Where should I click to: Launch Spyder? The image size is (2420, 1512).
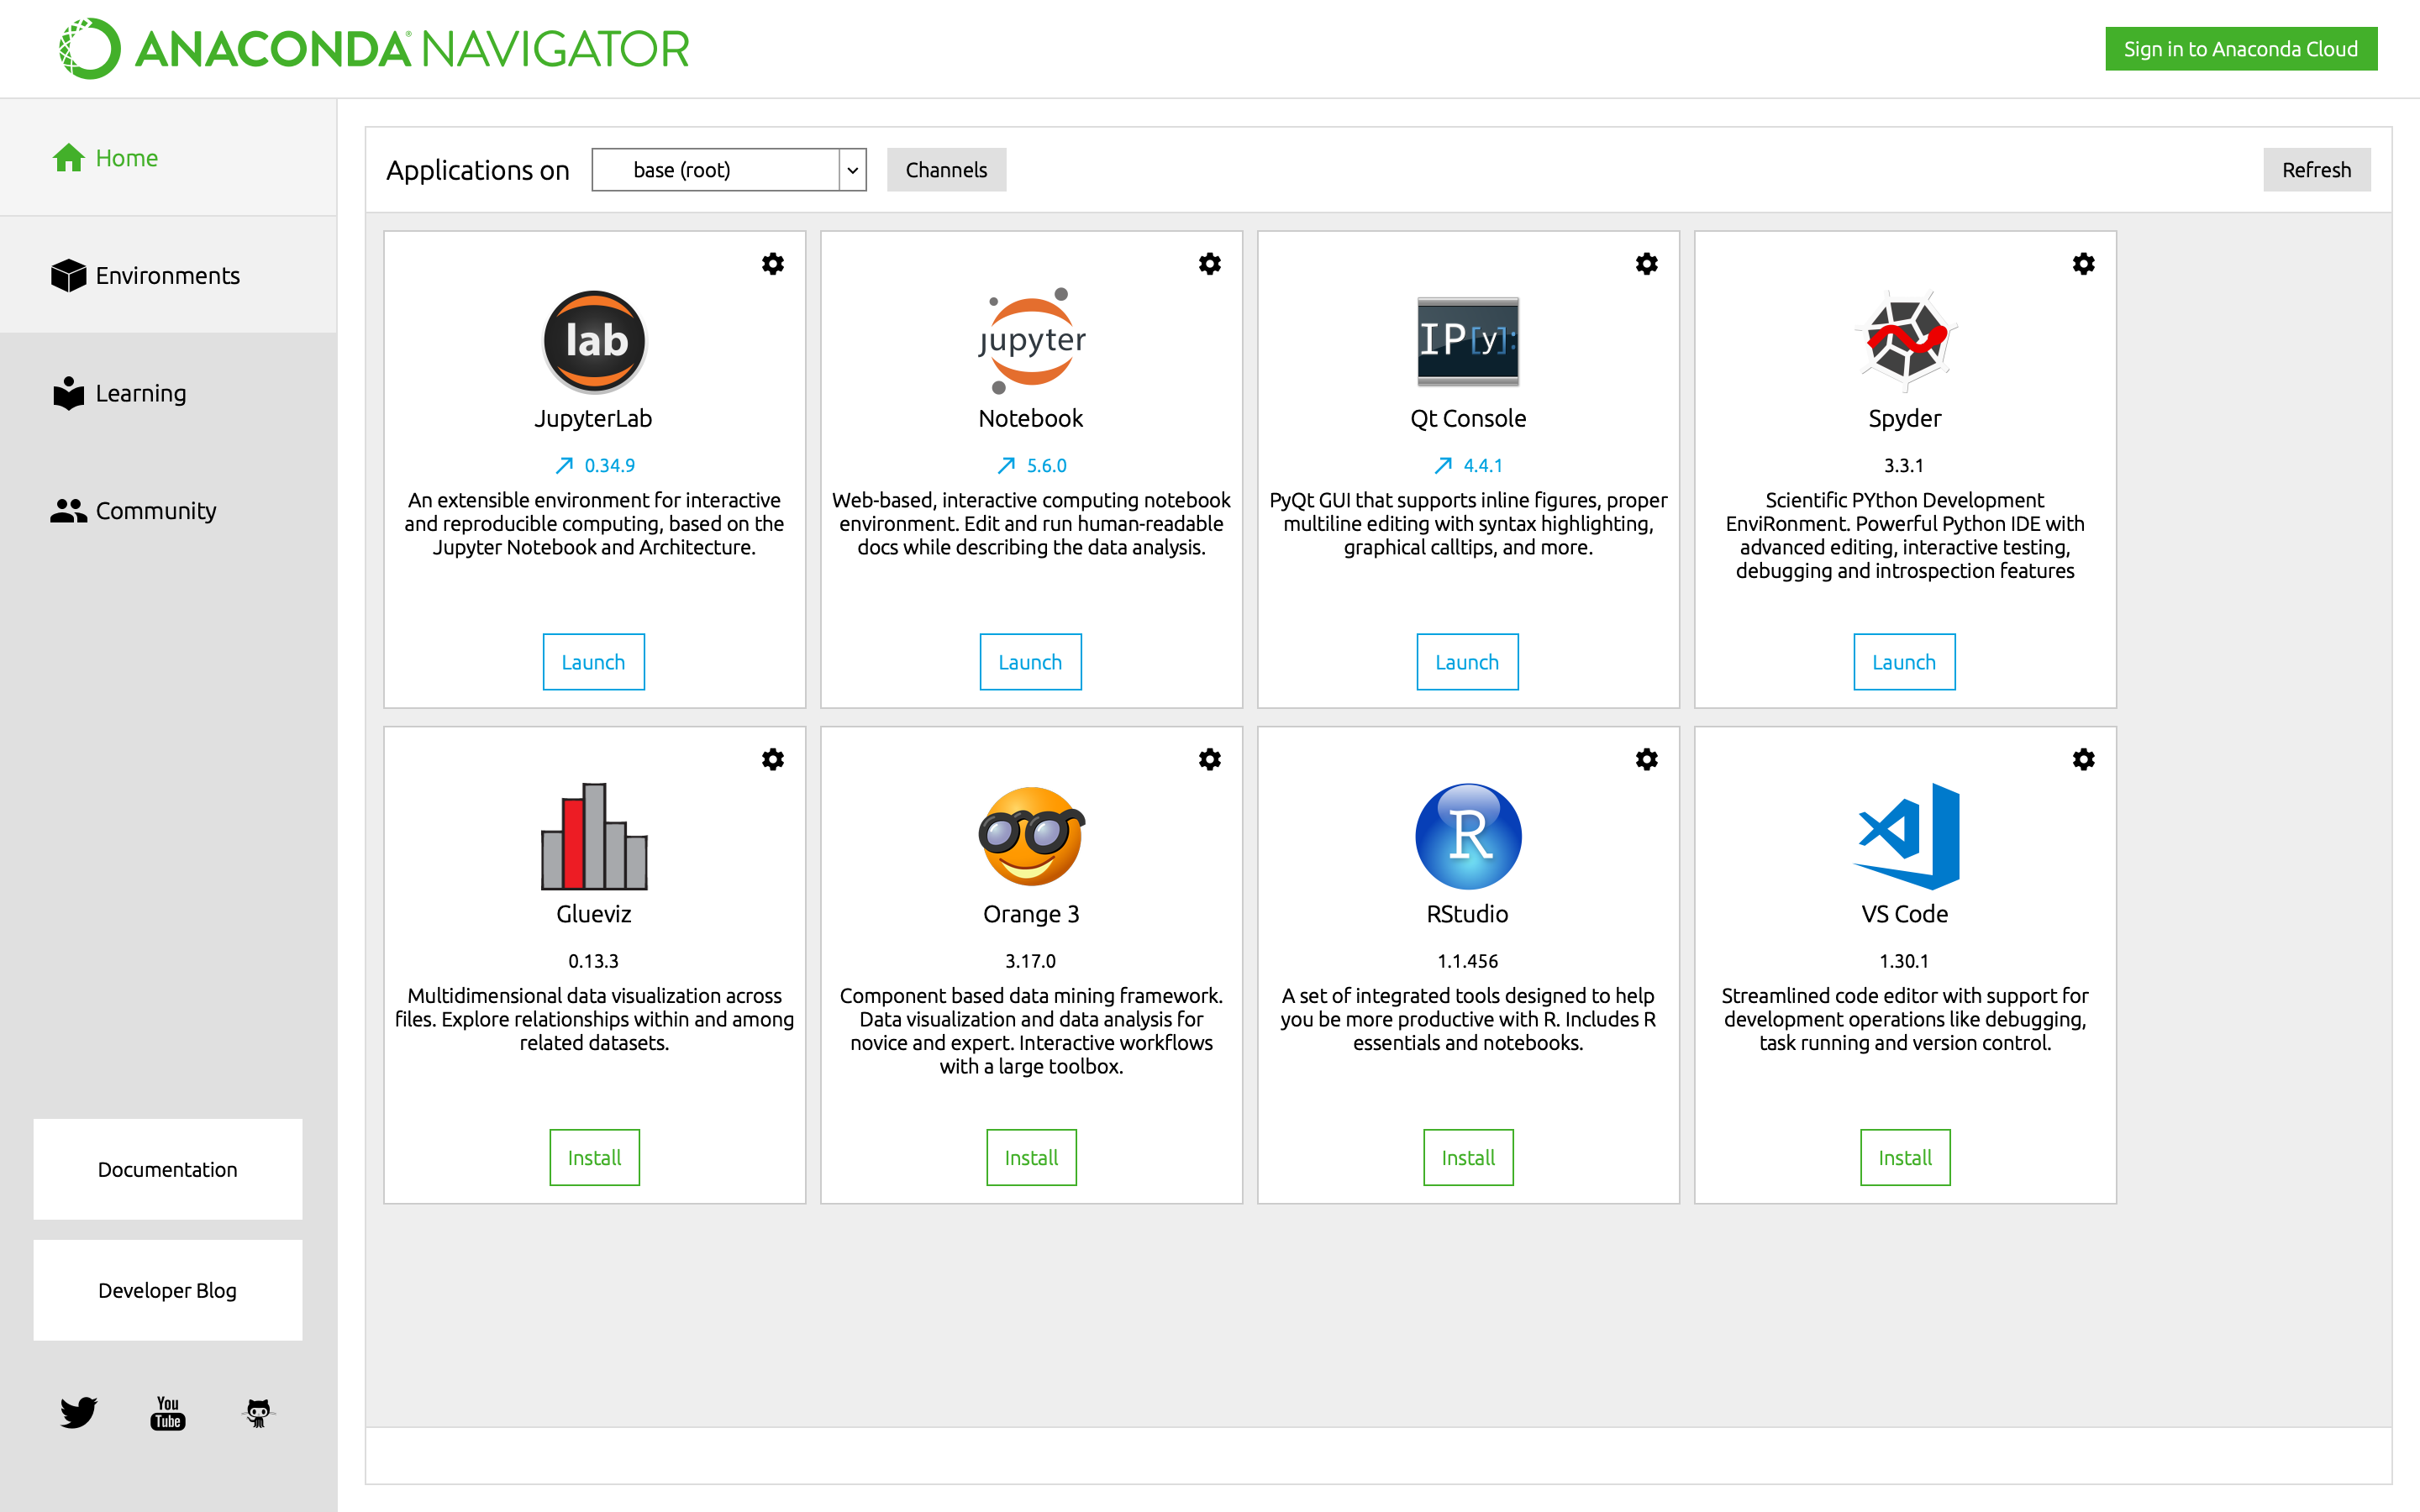coord(1903,661)
